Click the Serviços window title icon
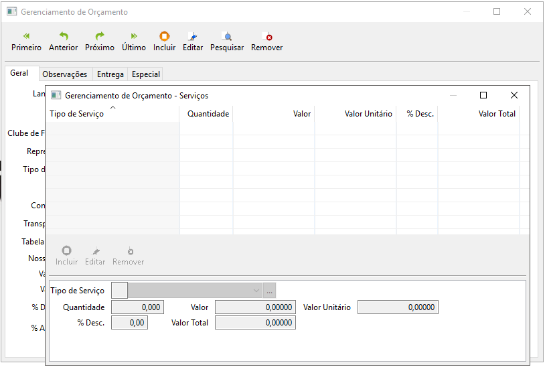Image resolution: width=545 pixels, height=369 pixels. (56, 95)
